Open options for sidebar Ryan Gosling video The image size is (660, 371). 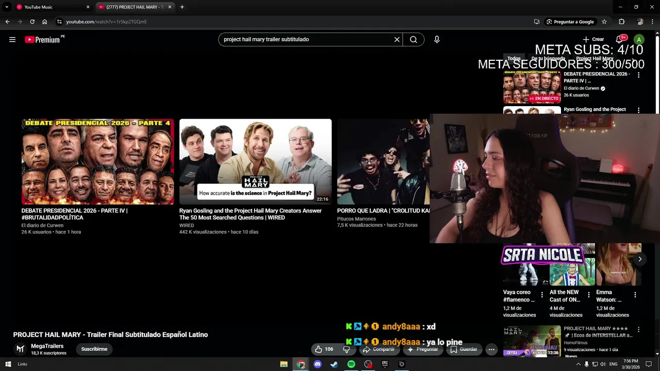point(638,110)
